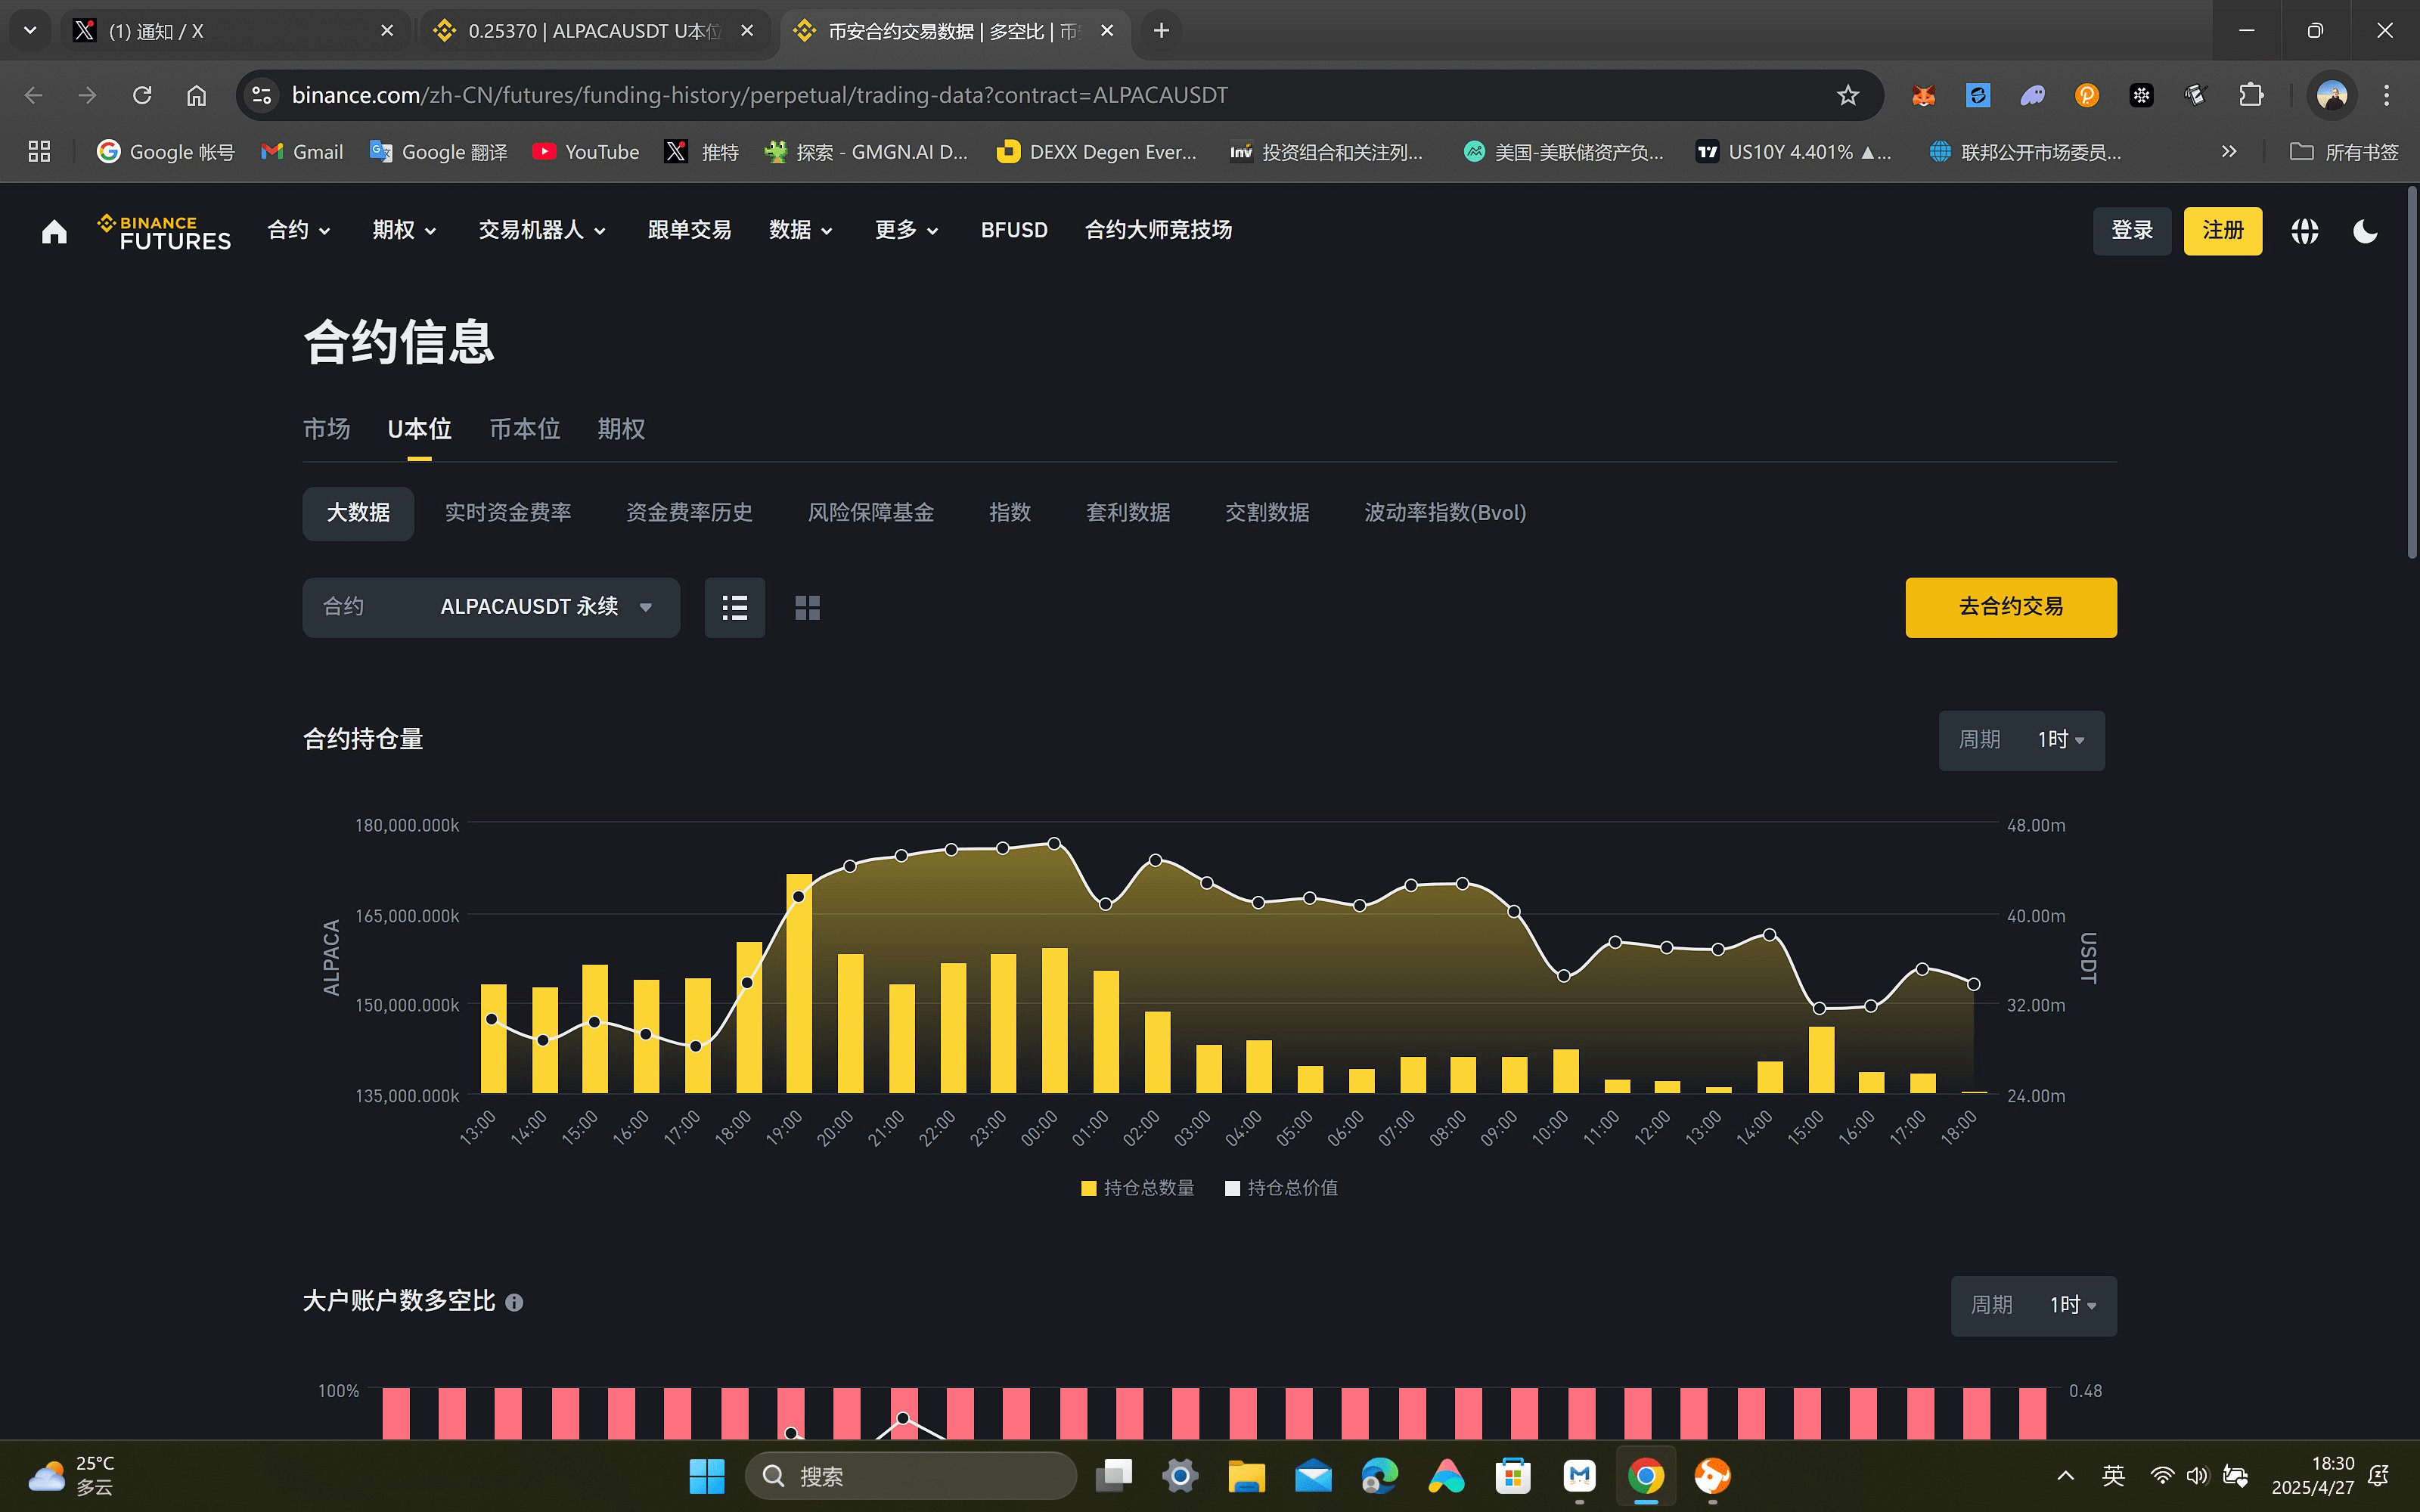Open Chrome three-dot menu
This screenshot has width=2420, height=1512.
[2386, 95]
